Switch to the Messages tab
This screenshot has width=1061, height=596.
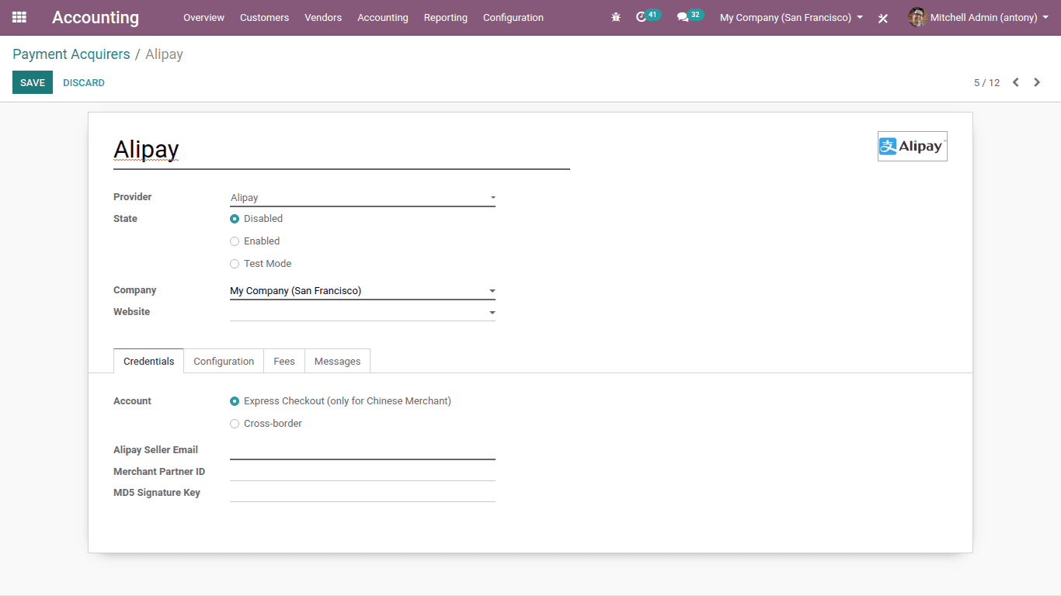pos(337,361)
